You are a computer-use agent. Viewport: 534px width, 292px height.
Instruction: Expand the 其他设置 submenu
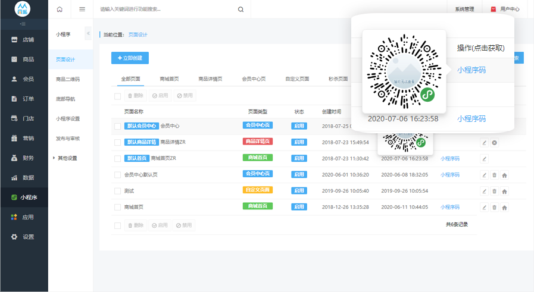tap(65, 158)
